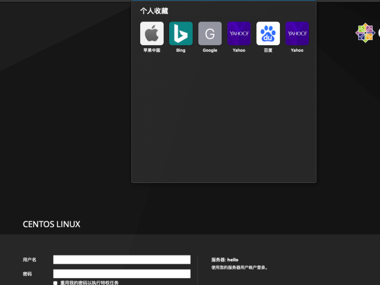Click the CENTOS LINUX title text
380x285 pixels.
point(51,224)
